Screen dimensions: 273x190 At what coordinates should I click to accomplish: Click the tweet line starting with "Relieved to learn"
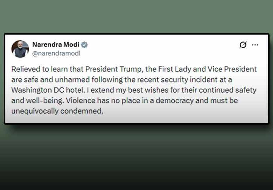(38, 69)
